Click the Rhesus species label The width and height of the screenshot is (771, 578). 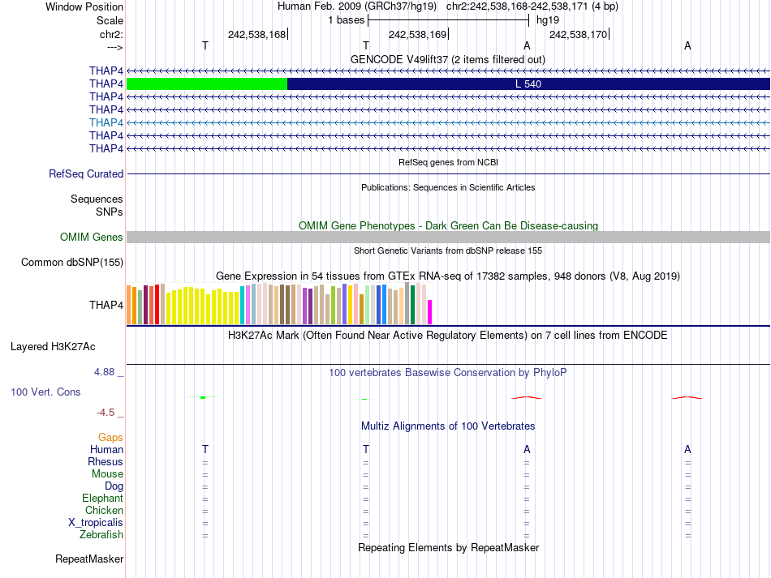coord(106,461)
